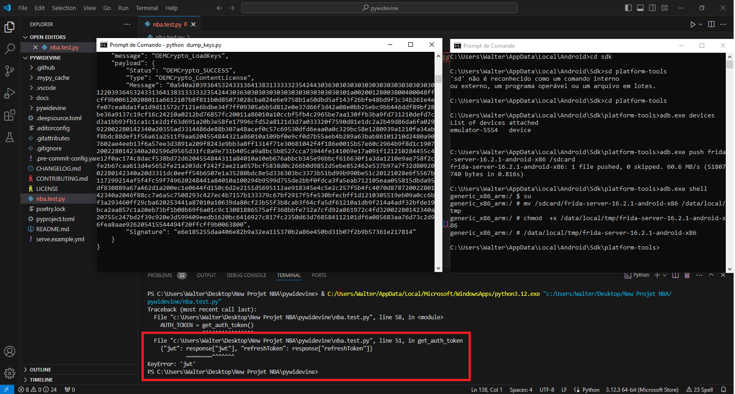Screen dimensions: 735x394
Task: Open the run button dropdown arrow
Action: click(x=701, y=24)
